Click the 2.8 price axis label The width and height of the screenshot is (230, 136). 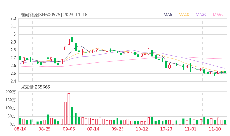tap(13, 50)
